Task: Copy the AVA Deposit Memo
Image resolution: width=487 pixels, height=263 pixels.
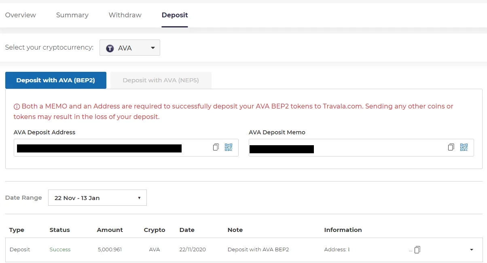Action: click(451, 147)
